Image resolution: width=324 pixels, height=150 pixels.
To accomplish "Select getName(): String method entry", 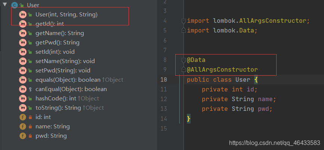I will click(x=59, y=33).
